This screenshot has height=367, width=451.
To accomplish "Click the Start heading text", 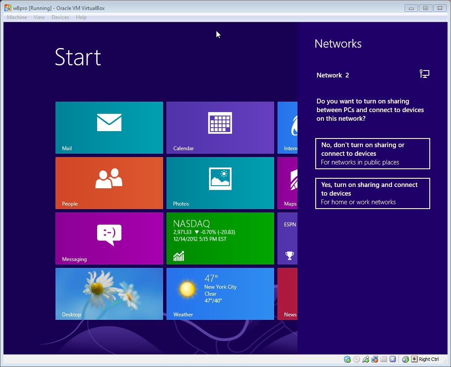I will (78, 57).
